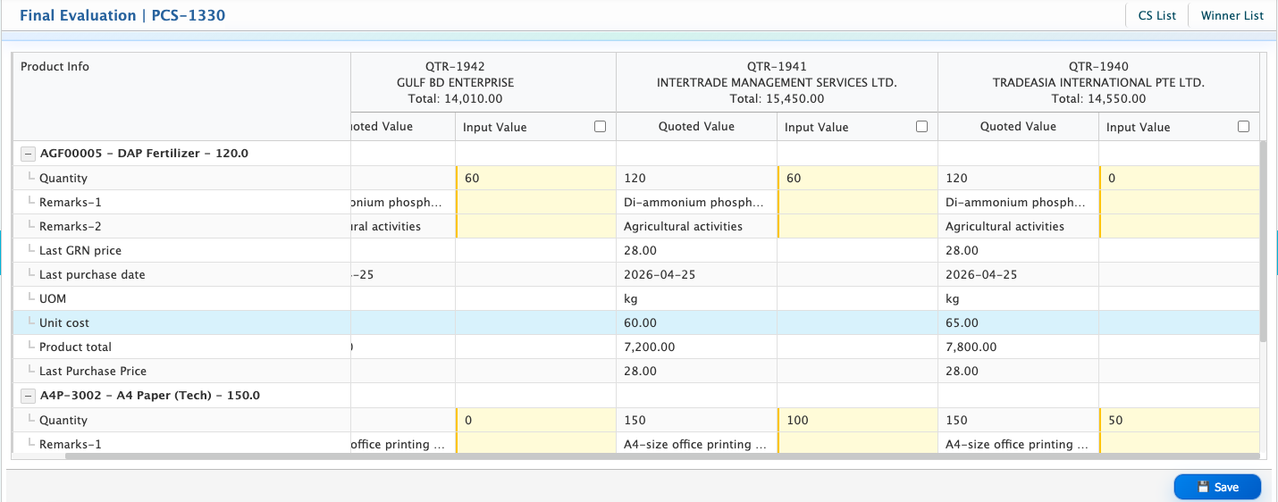Select the Last GRN price row label
Screen dimensions: 1278x502
pos(80,250)
